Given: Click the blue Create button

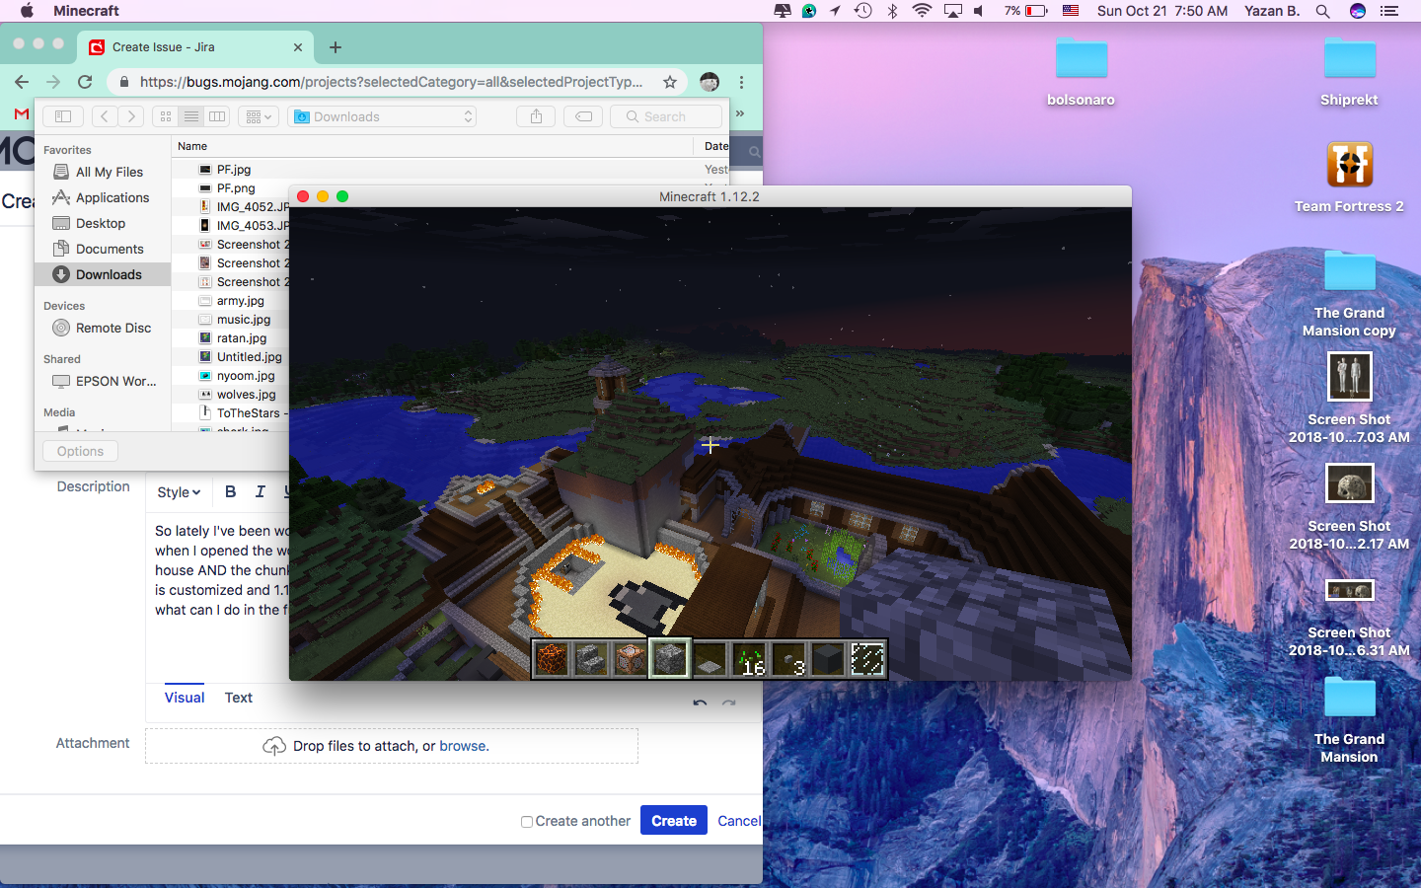Looking at the screenshot, I should coord(674,821).
